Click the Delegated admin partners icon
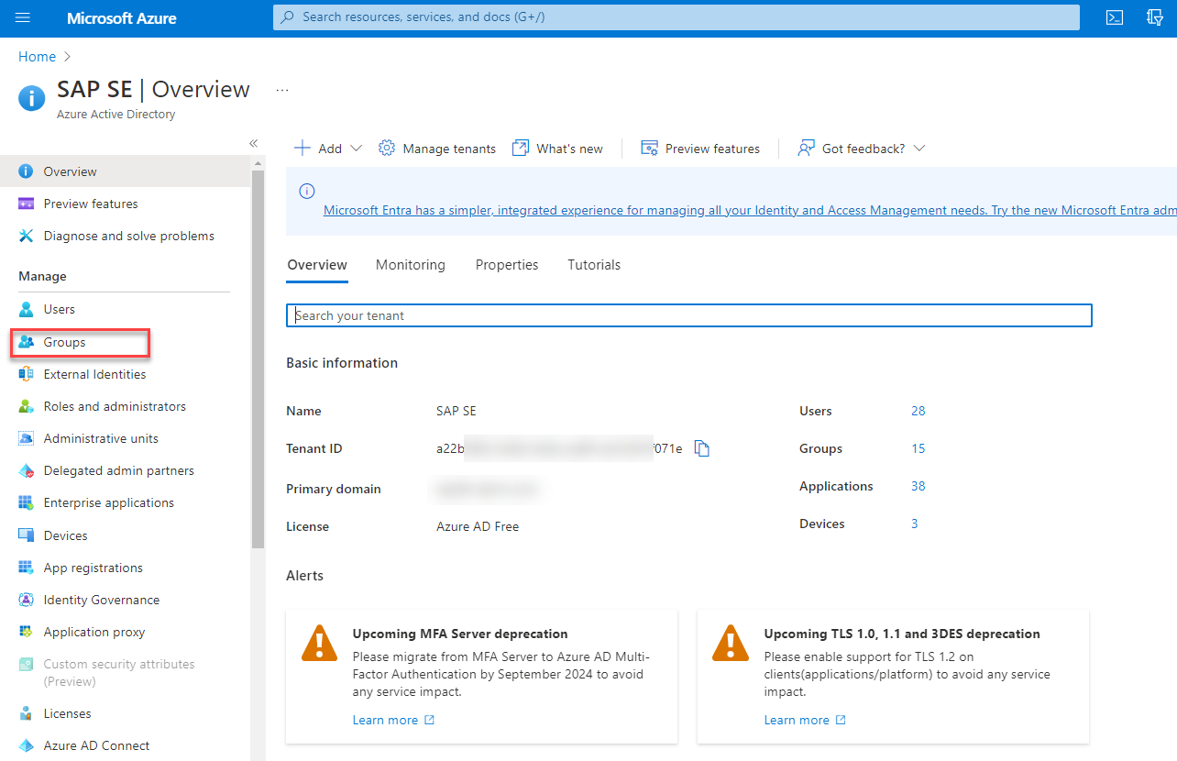 26,470
